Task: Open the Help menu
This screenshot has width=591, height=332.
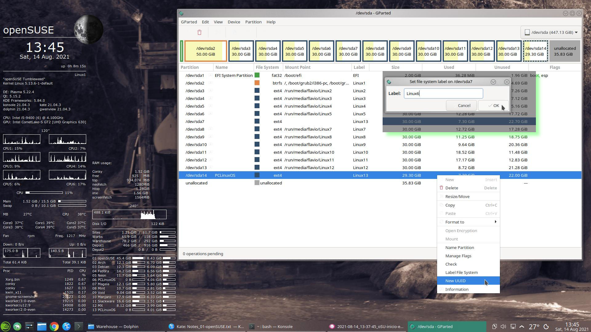Action: [x=271, y=22]
